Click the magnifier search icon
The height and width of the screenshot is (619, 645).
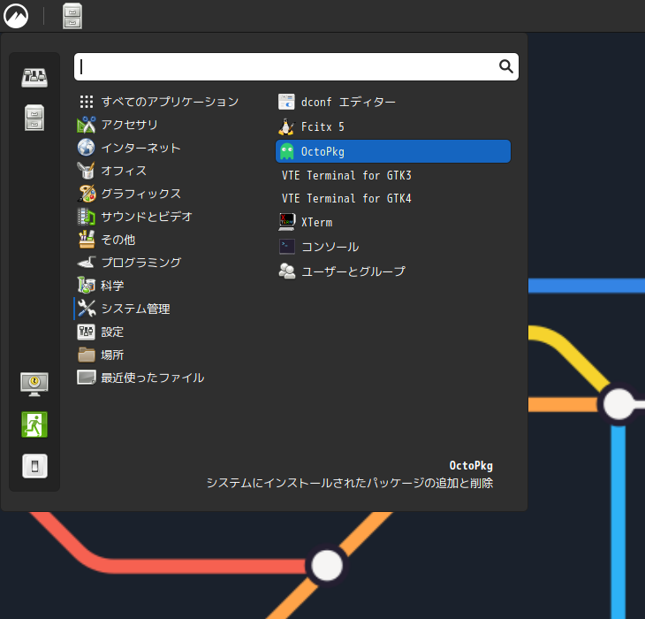click(505, 66)
